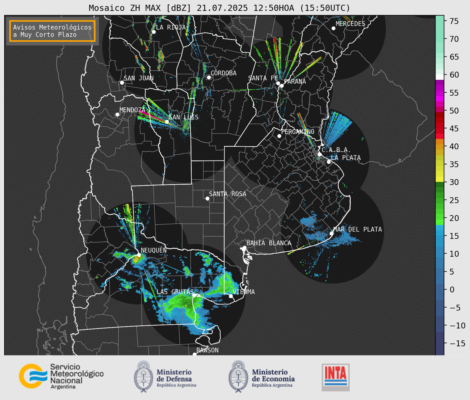
Task: Click the La Rioja city marker dot
Action: (x=154, y=32)
